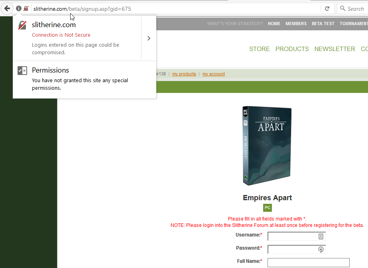Click the 'Permissions' heading in popup
This screenshot has width=368, height=268.
pyautogui.click(x=51, y=70)
